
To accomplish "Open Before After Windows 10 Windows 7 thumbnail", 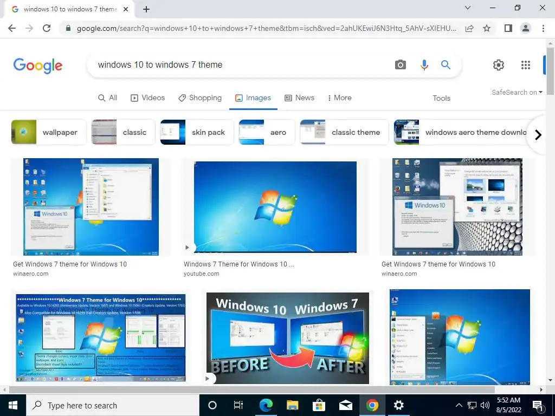I will pyautogui.click(x=288, y=338).
